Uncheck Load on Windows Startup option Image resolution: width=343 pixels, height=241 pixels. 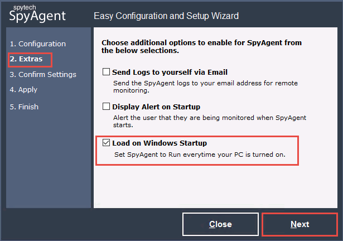[x=106, y=143]
